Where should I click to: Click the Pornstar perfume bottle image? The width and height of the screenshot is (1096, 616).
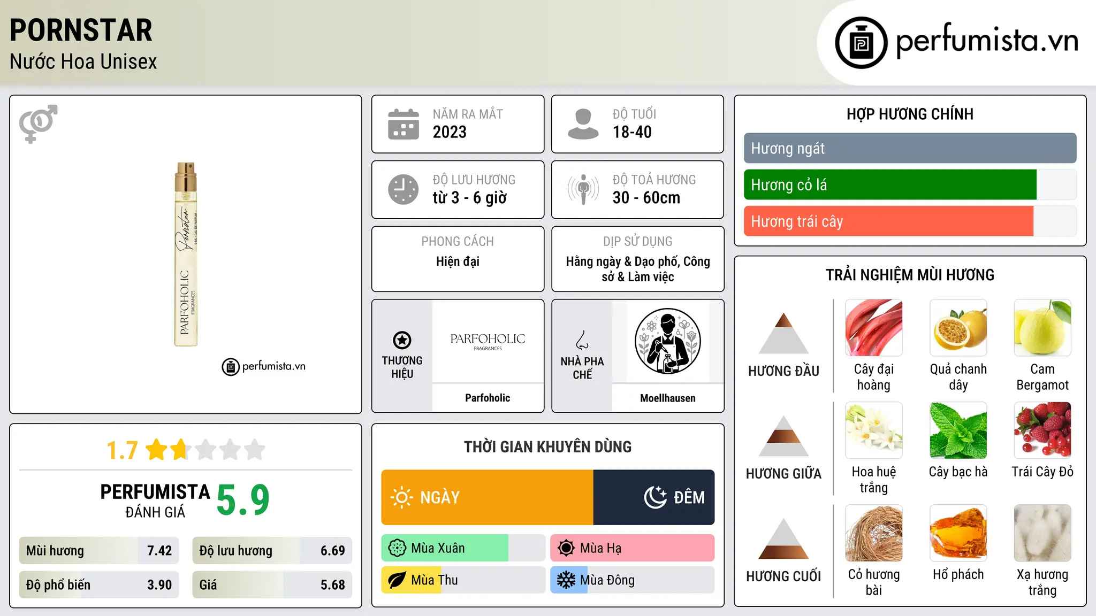(x=186, y=254)
